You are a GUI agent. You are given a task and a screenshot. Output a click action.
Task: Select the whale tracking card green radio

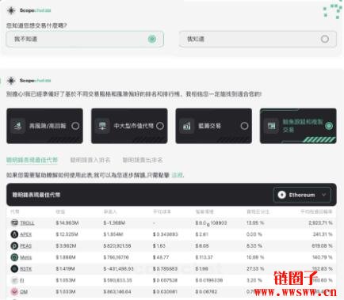329,126
